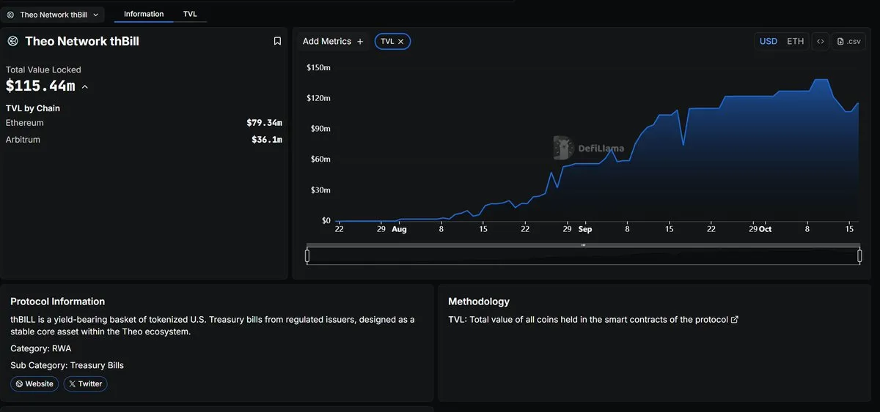The image size is (880, 412).
Task: Click the bookmark icon beside Theo Network thBill
Action: coord(277,42)
